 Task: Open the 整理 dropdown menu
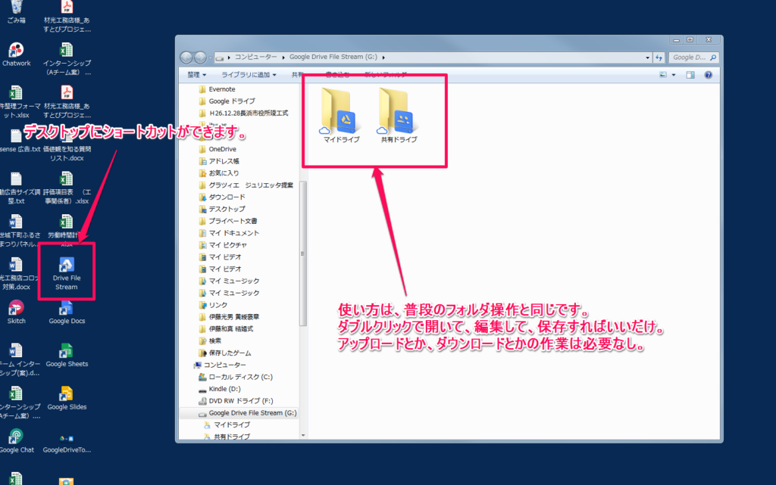[x=196, y=75]
